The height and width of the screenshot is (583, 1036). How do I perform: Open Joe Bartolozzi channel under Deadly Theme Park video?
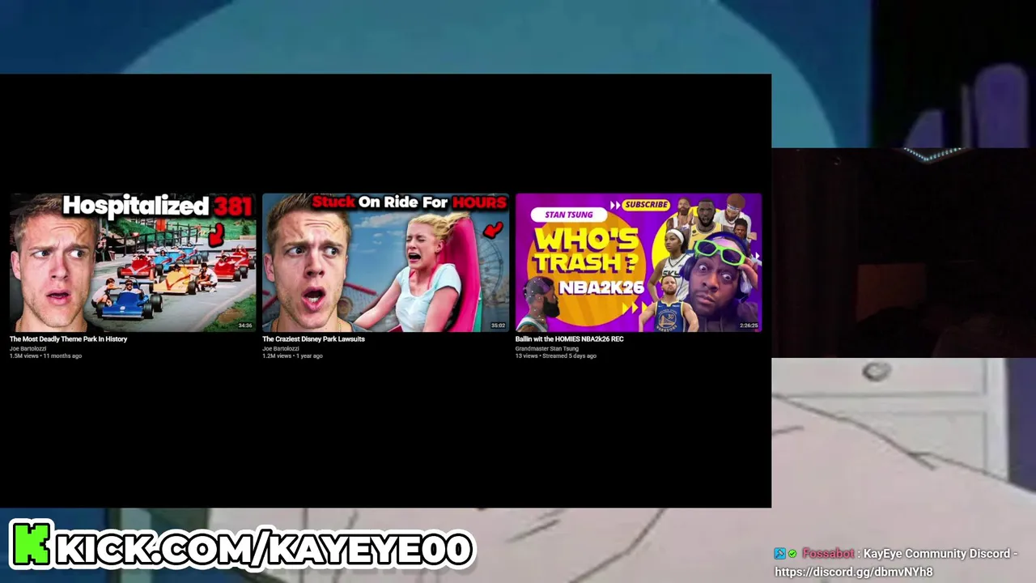click(28, 348)
